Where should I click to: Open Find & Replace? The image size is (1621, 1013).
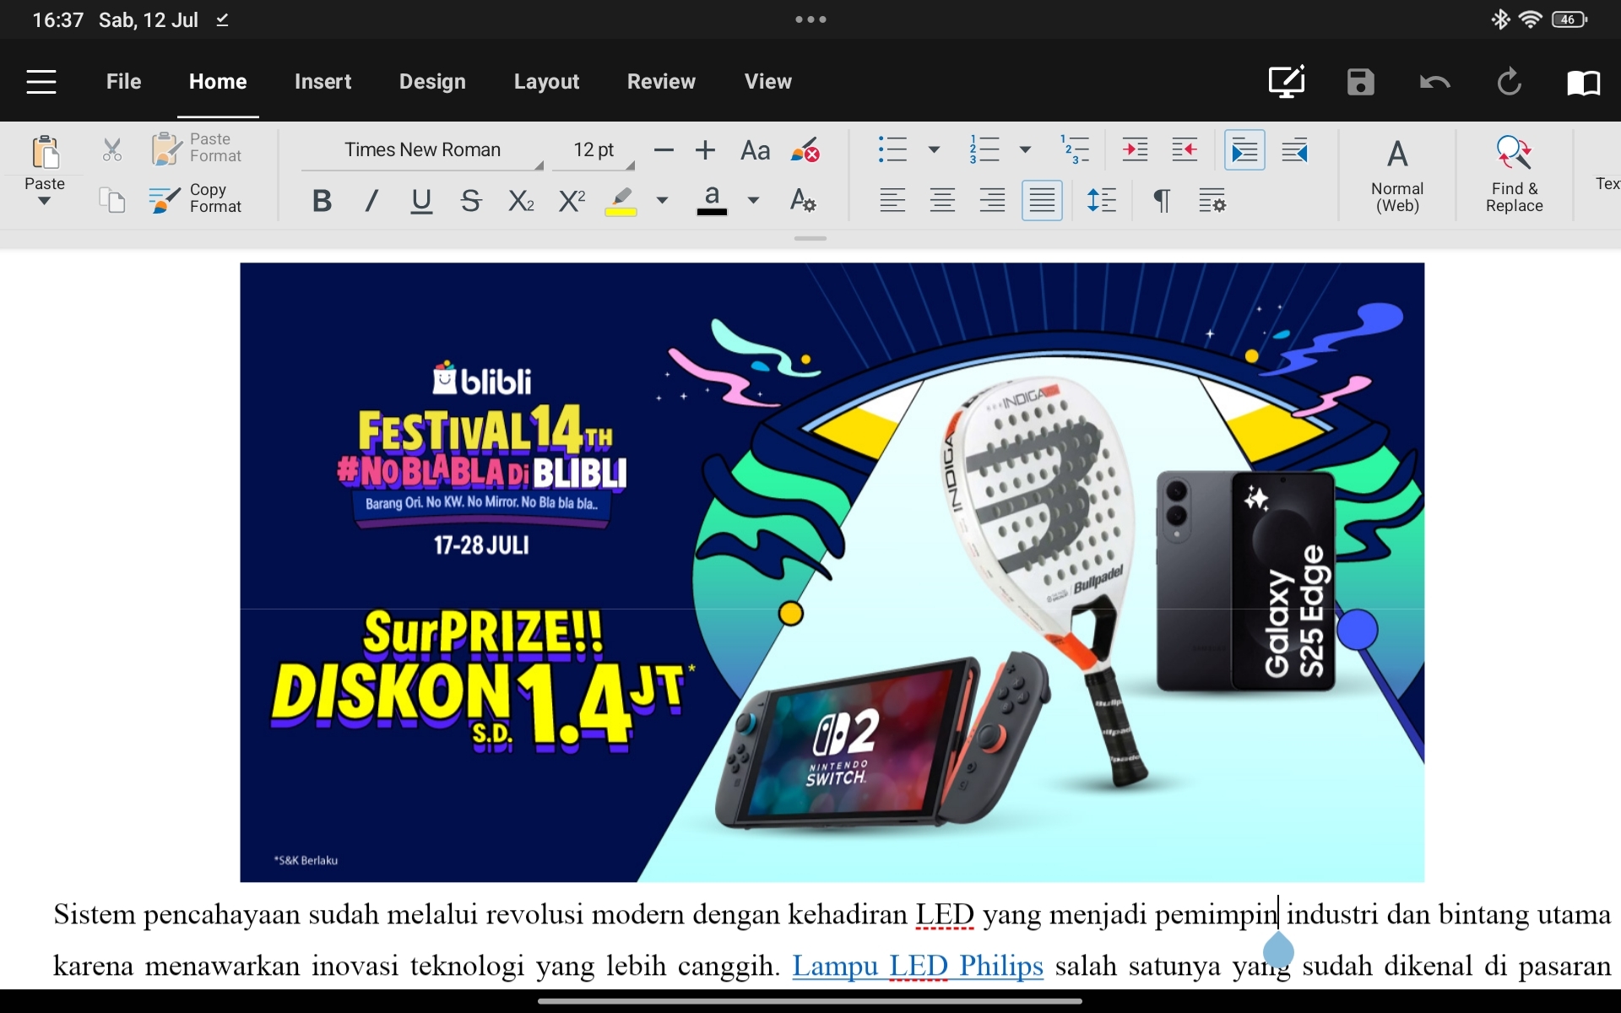click(x=1515, y=176)
